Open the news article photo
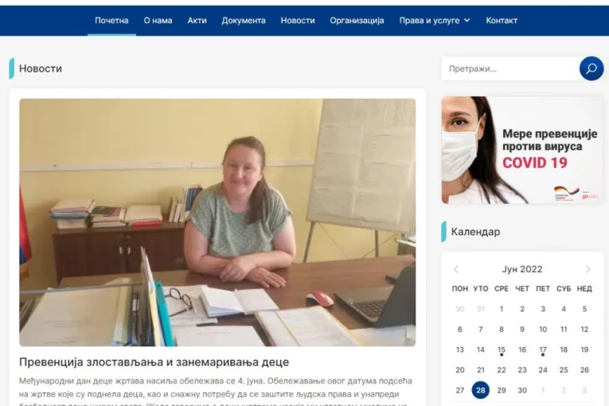The height and width of the screenshot is (406, 609). click(217, 222)
